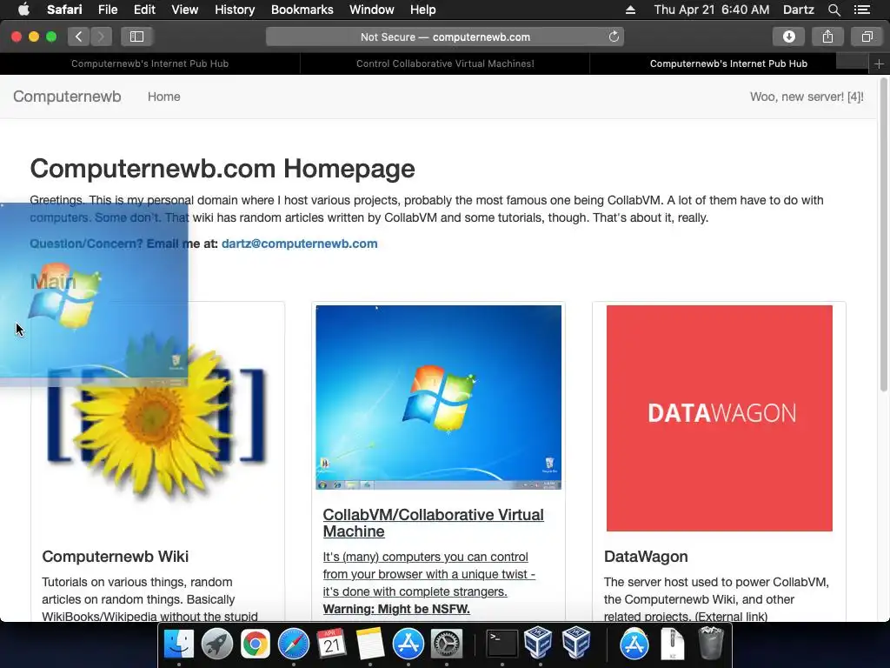Open the Help menu

click(x=423, y=10)
